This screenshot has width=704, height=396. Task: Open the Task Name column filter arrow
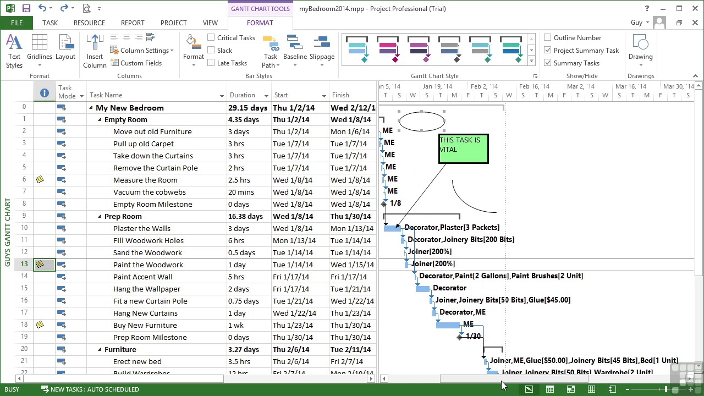[222, 96]
